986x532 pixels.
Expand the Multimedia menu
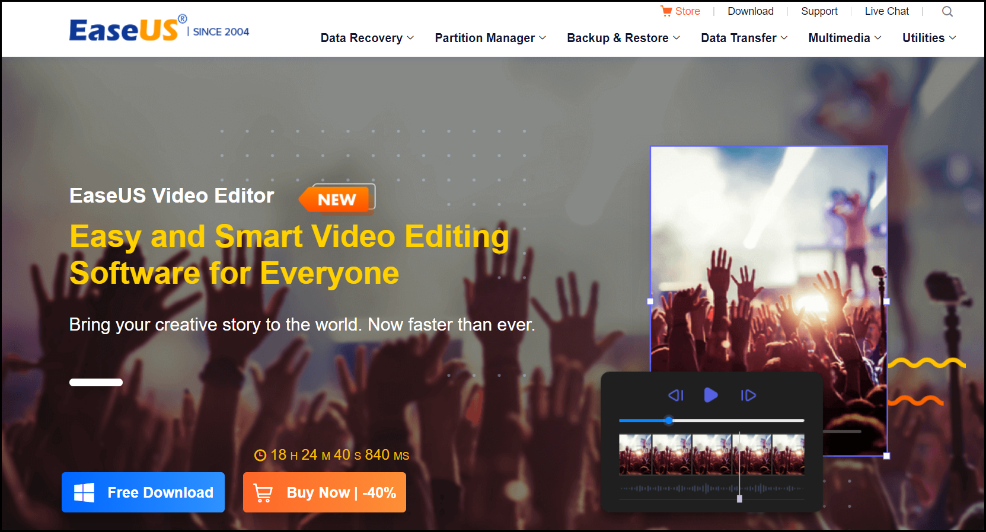click(845, 38)
